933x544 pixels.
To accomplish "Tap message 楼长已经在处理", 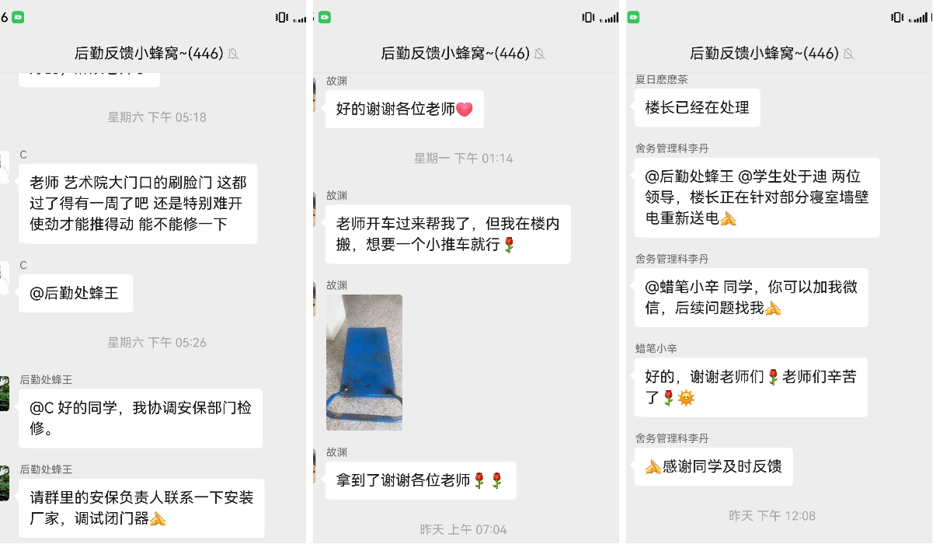I will tap(698, 108).
